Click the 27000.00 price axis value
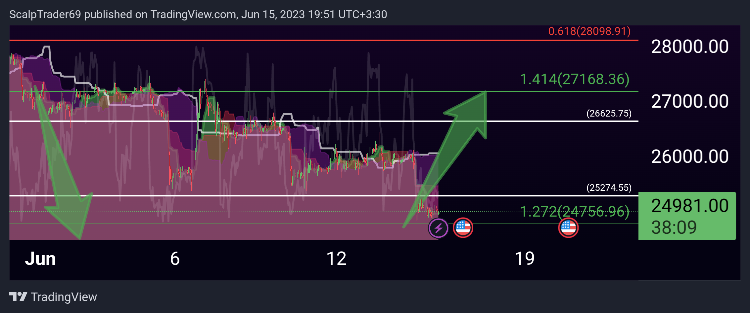This screenshot has height=313, width=750. coord(690,101)
